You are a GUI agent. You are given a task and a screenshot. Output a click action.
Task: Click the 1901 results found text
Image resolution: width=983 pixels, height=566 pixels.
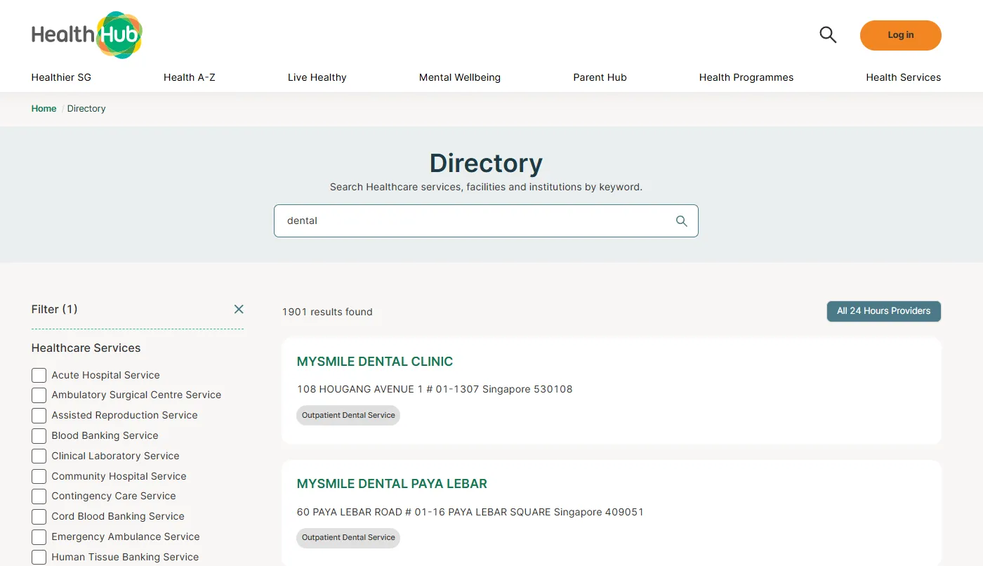coord(327,312)
